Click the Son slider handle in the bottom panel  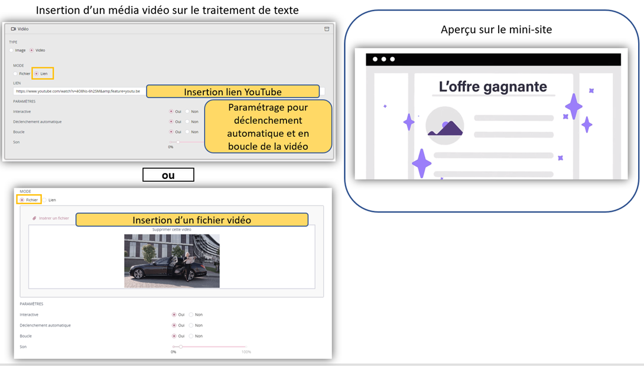click(181, 347)
